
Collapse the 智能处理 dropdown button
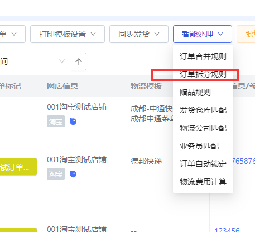point(203,34)
